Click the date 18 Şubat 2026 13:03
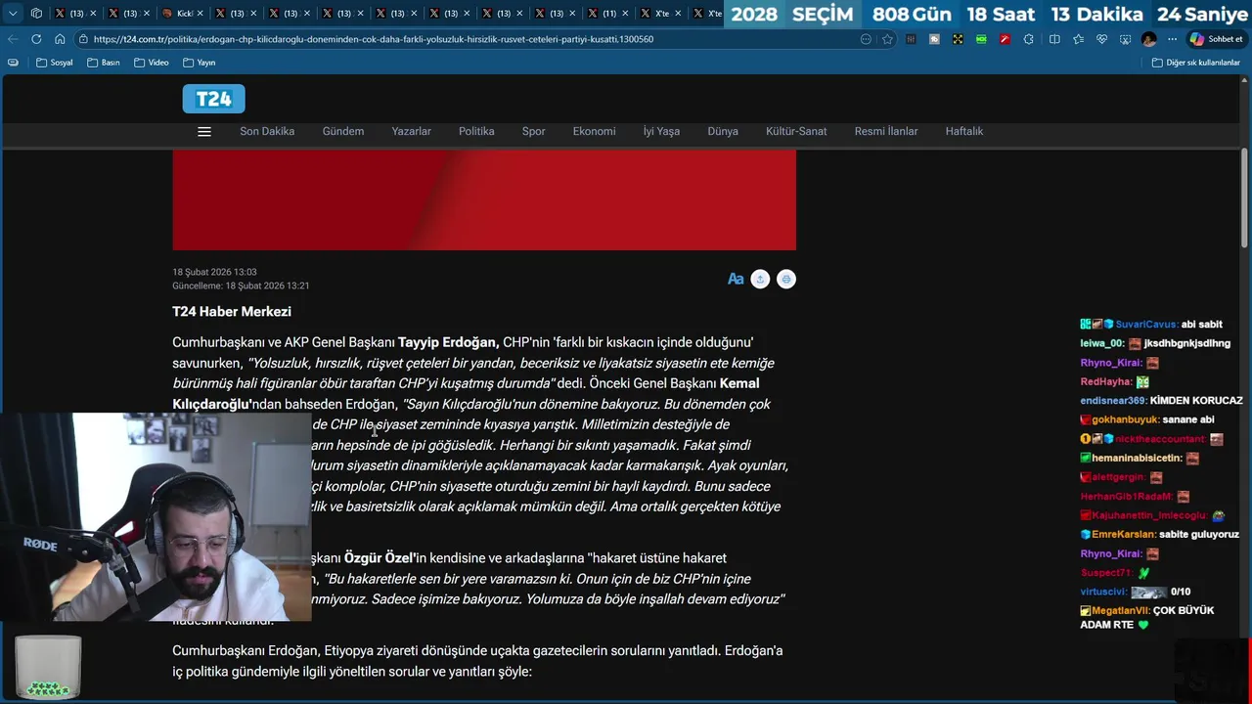The height and width of the screenshot is (704, 1252). coord(214,272)
